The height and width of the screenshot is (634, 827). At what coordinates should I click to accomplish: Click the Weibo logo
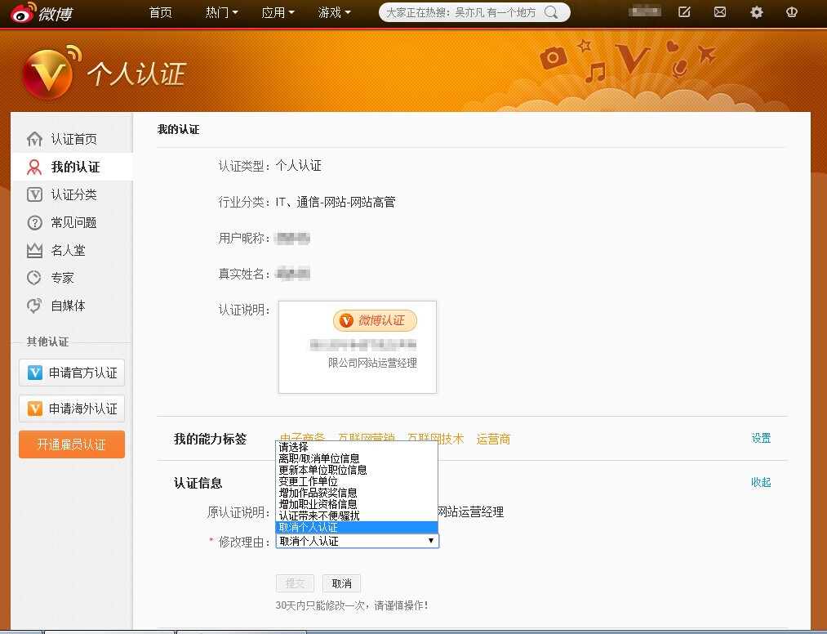41,13
